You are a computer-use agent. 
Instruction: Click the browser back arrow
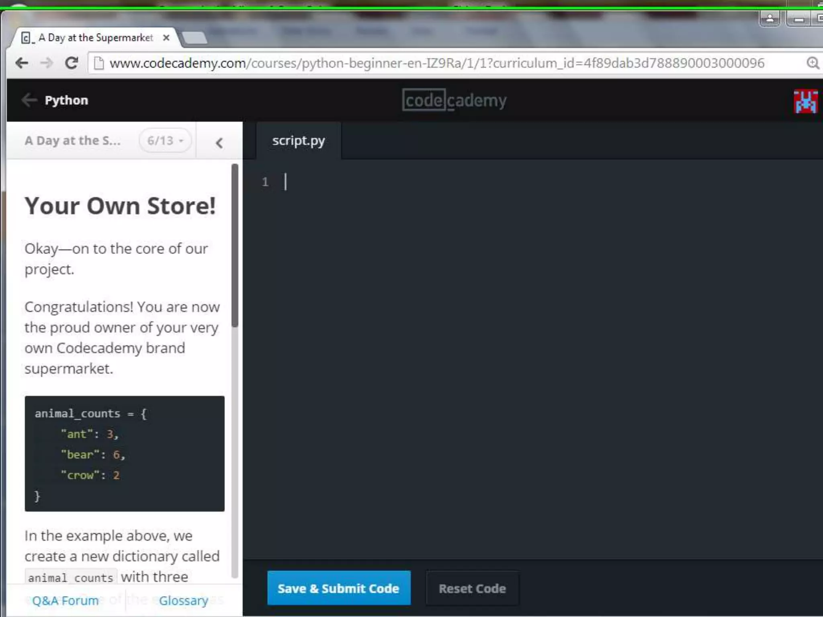(22, 63)
